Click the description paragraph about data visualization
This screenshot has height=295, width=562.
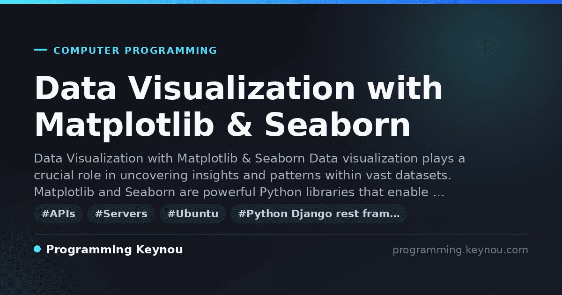point(249,176)
